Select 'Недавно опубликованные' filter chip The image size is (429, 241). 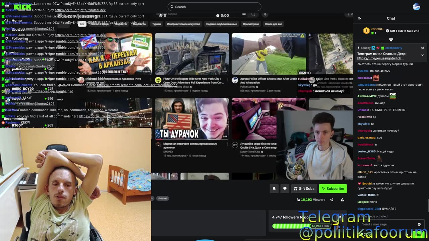coord(221,24)
